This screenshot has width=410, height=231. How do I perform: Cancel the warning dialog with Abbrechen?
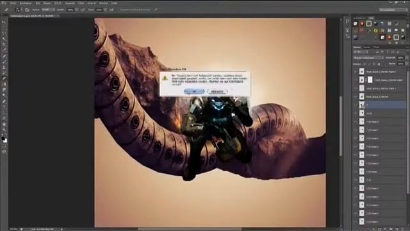pos(218,91)
